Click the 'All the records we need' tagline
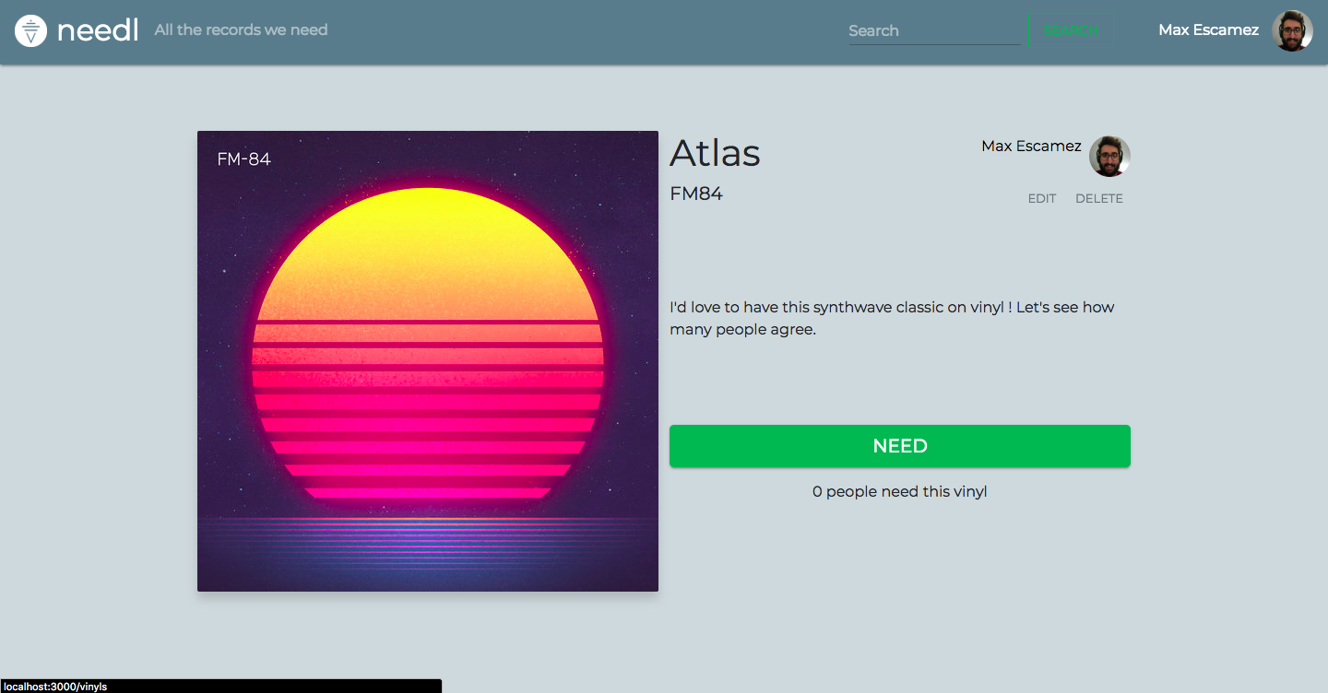This screenshot has height=693, width=1328. pos(241,30)
